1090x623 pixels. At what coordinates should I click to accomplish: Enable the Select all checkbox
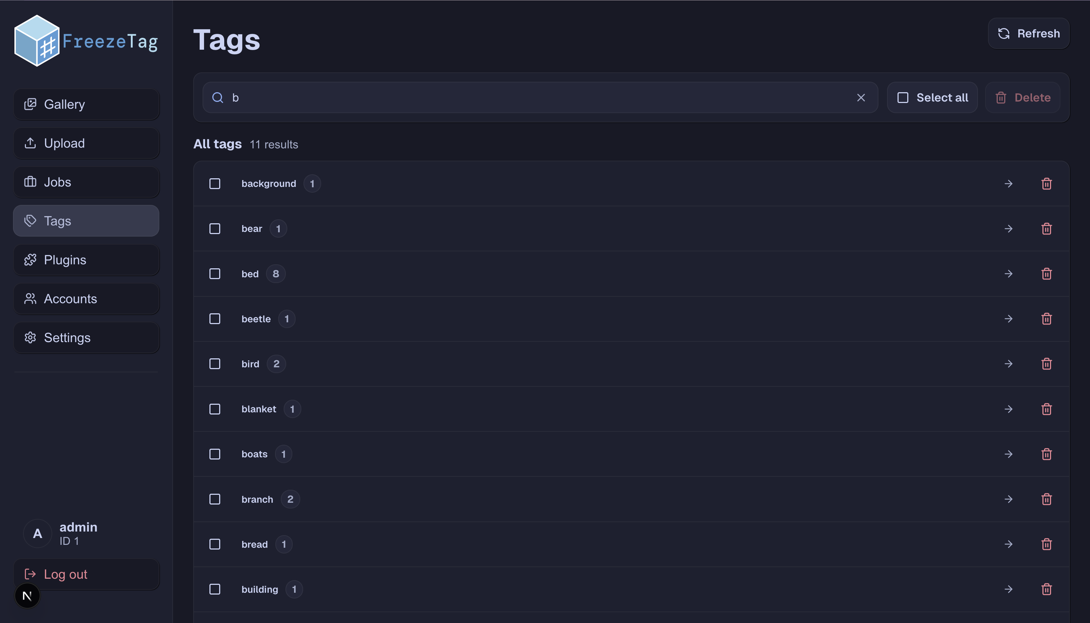[x=903, y=98]
